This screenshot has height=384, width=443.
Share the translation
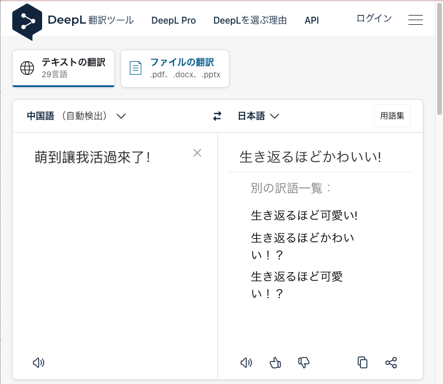point(391,363)
